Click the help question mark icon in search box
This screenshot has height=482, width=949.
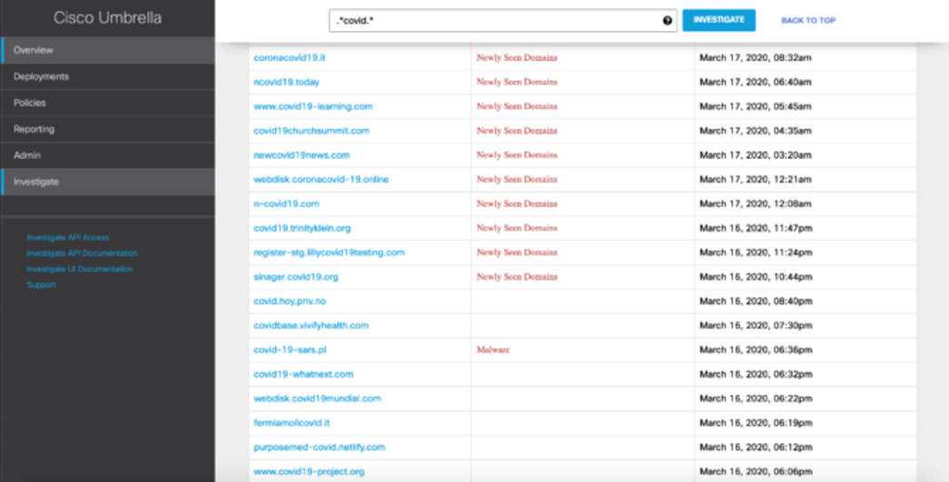[x=667, y=21]
